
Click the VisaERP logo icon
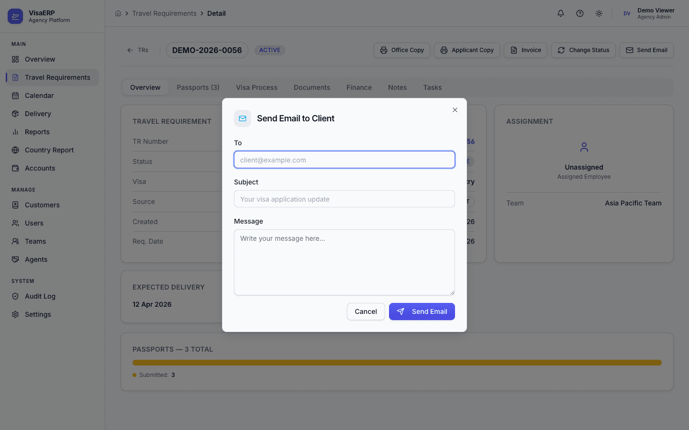(x=15, y=16)
